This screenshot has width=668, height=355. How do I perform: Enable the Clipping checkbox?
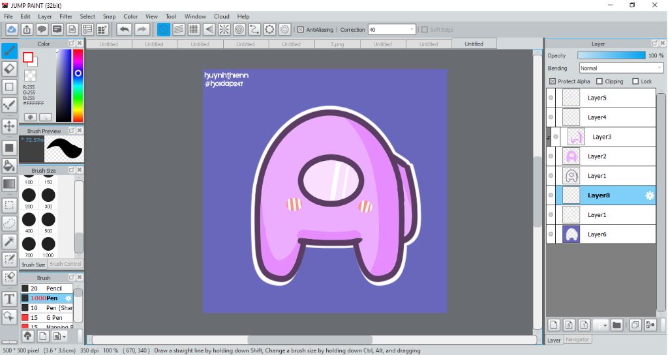pos(600,81)
